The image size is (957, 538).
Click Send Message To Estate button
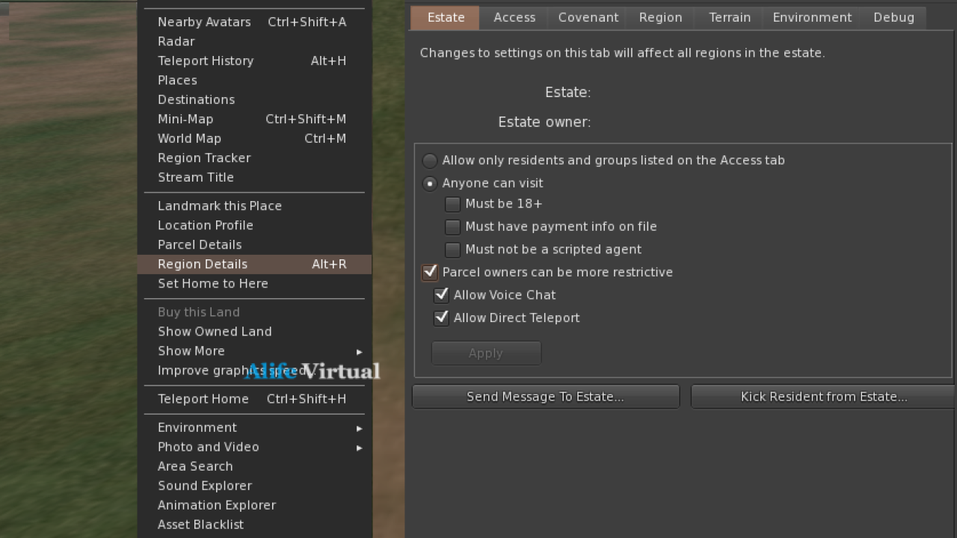coord(546,397)
